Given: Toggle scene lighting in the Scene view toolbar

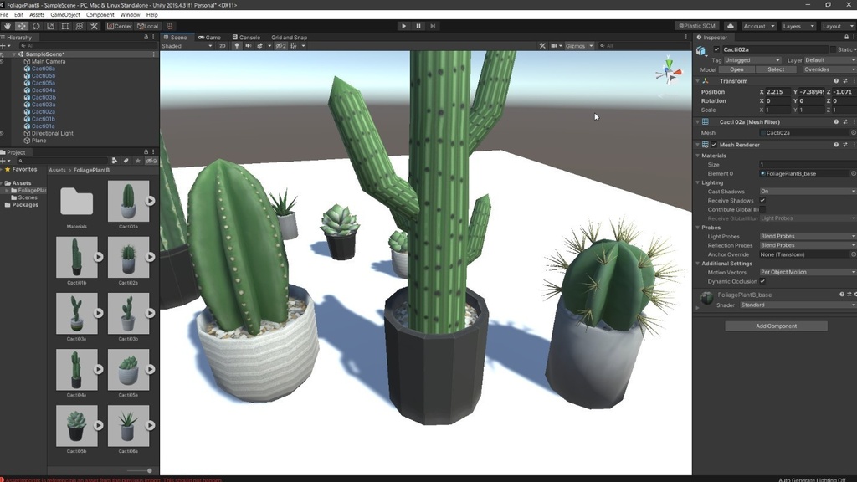Looking at the screenshot, I should pyautogui.click(x=237, y=46).
